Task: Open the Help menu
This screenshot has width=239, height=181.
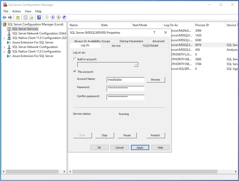Action: tap(38, 11)
